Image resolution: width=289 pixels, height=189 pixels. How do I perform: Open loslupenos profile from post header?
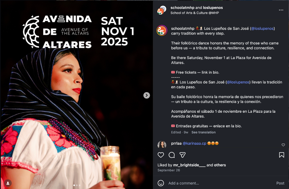(x=213, y=8)
